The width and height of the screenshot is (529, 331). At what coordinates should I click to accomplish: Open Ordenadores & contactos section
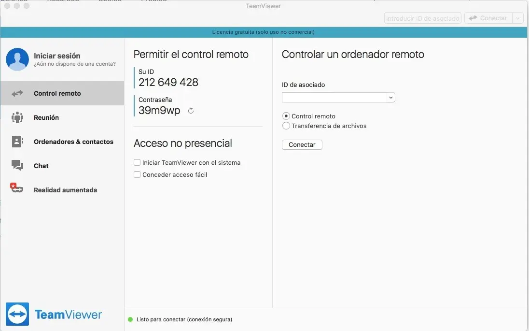tap(62, 142)
